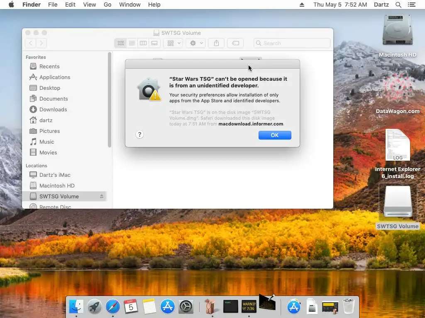Screen dimensions: 425x318
Task: Select Documents in the Finder sidebar
Action: point(65,99)
